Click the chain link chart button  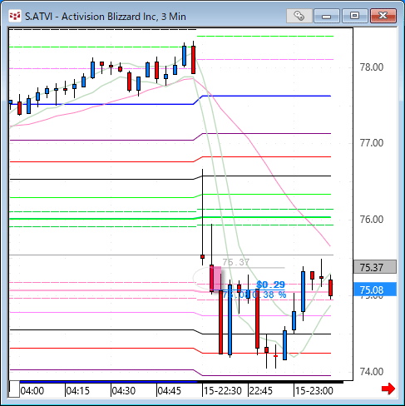click(x=299, y=16)
